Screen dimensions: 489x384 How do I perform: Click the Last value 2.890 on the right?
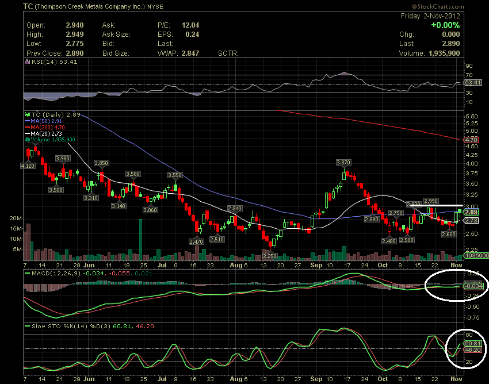(x=451, y=44)
